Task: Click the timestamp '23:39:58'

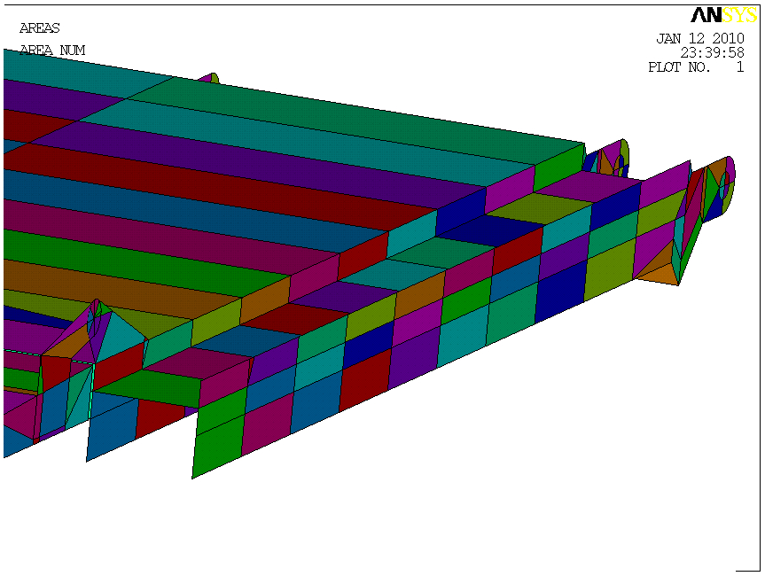Action: pos(713,52)
